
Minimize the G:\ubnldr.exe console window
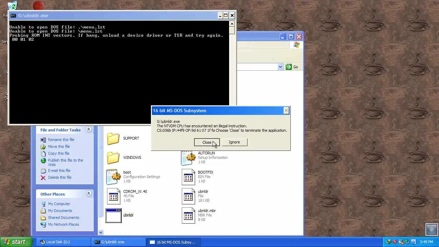coord(220,15)
